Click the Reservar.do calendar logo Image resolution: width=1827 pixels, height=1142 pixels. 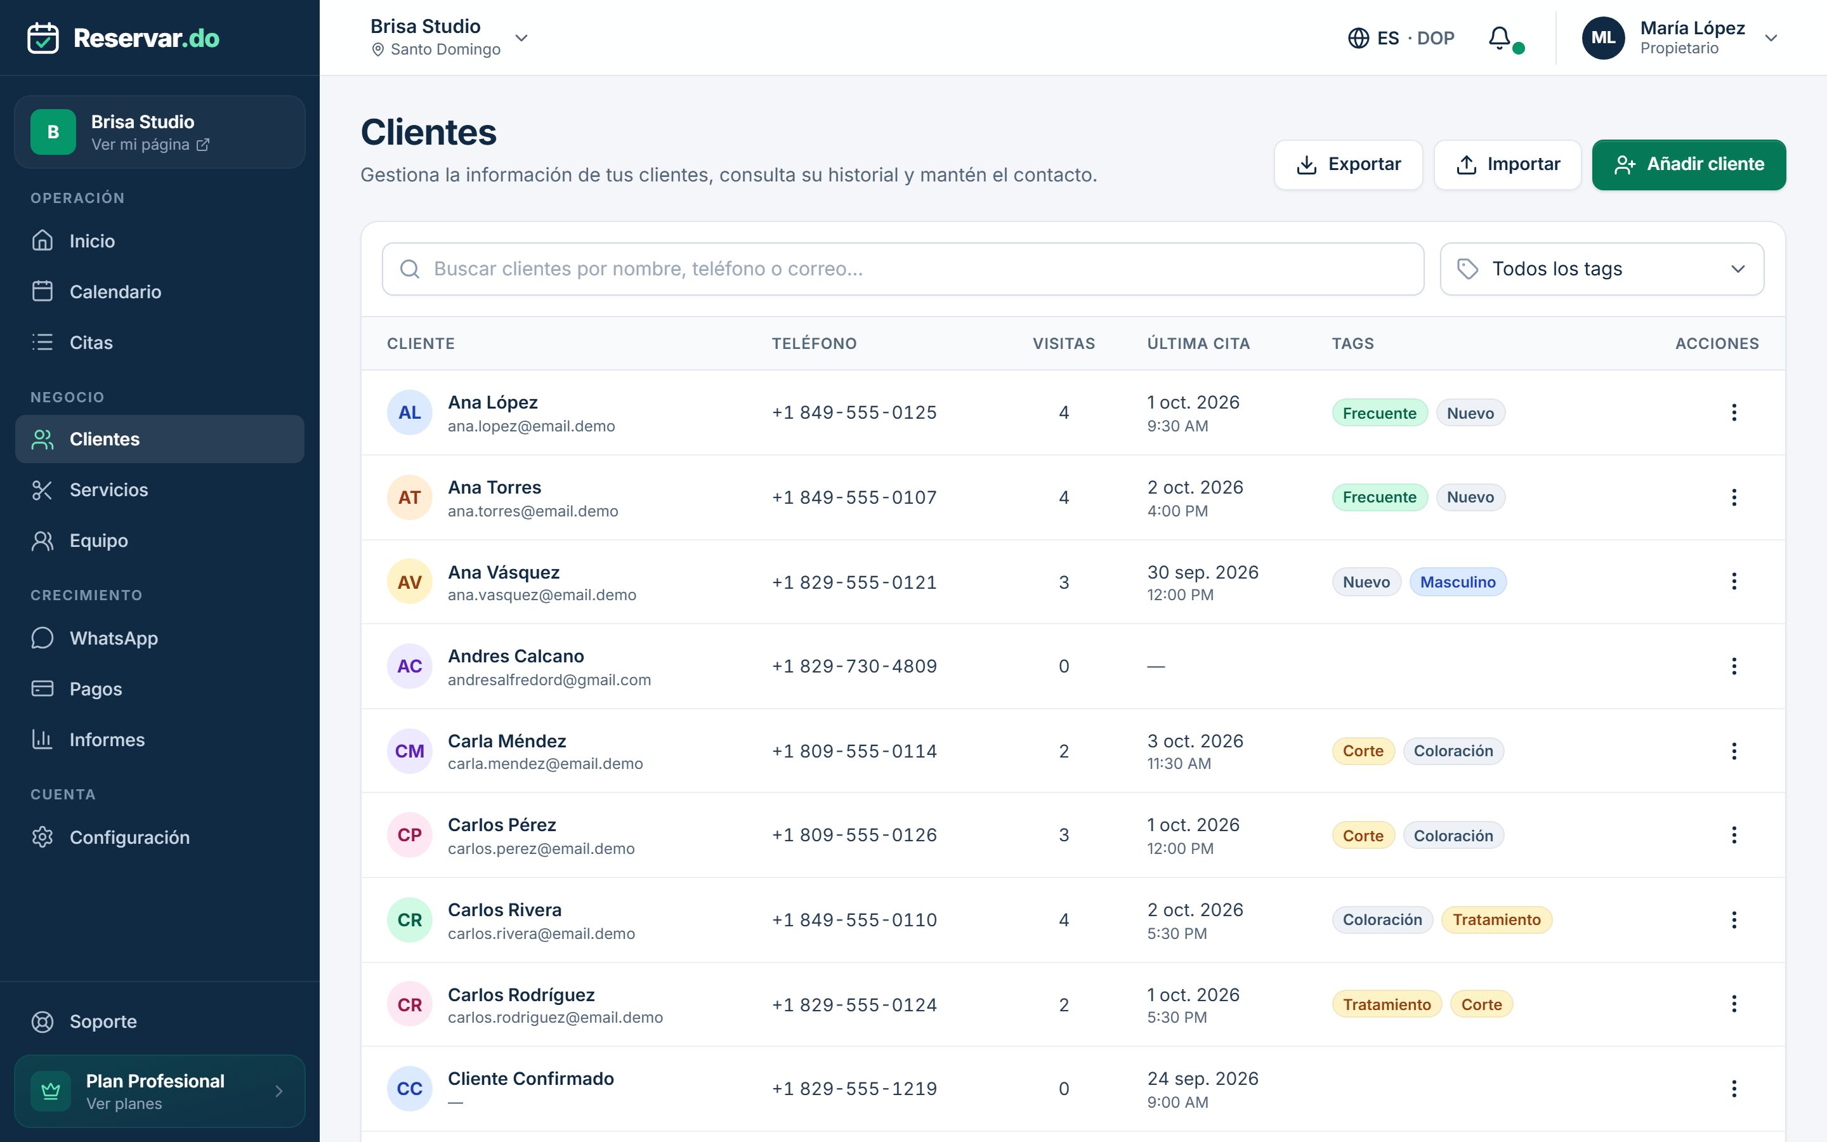pos(43,38)
